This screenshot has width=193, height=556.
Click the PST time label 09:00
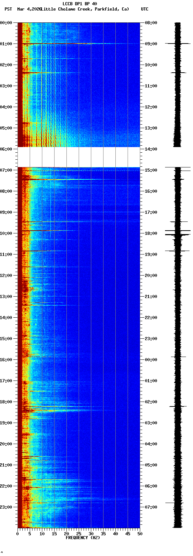tap(6, 212)
